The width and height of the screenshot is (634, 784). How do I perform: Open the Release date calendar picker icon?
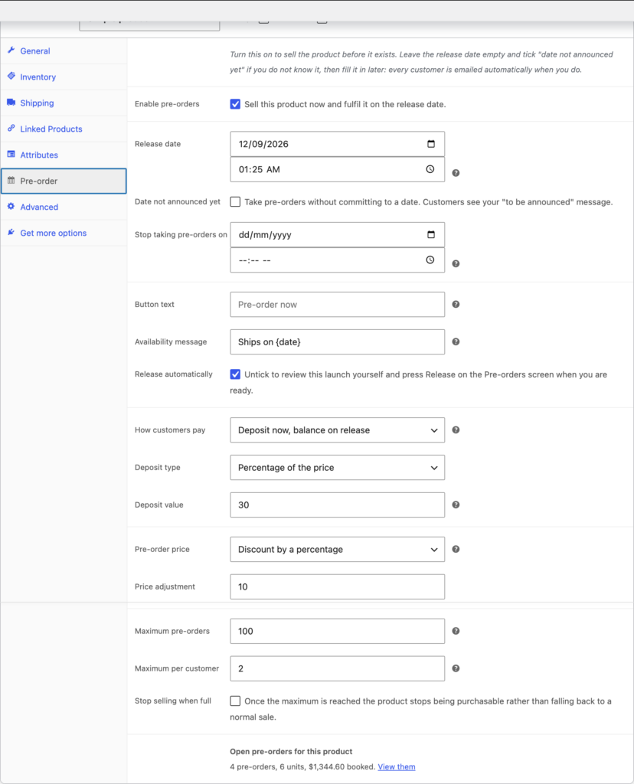tap(431, 144)
